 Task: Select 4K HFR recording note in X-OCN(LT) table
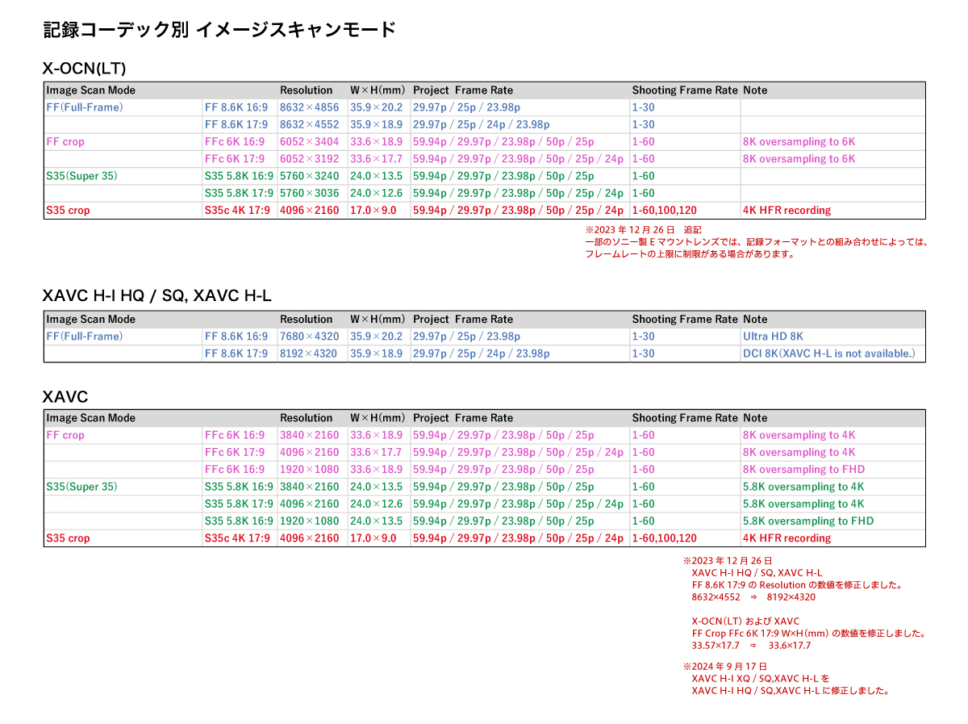tap(786, 211)
